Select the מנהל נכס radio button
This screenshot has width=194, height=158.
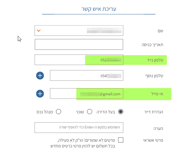tap(59, 112)
